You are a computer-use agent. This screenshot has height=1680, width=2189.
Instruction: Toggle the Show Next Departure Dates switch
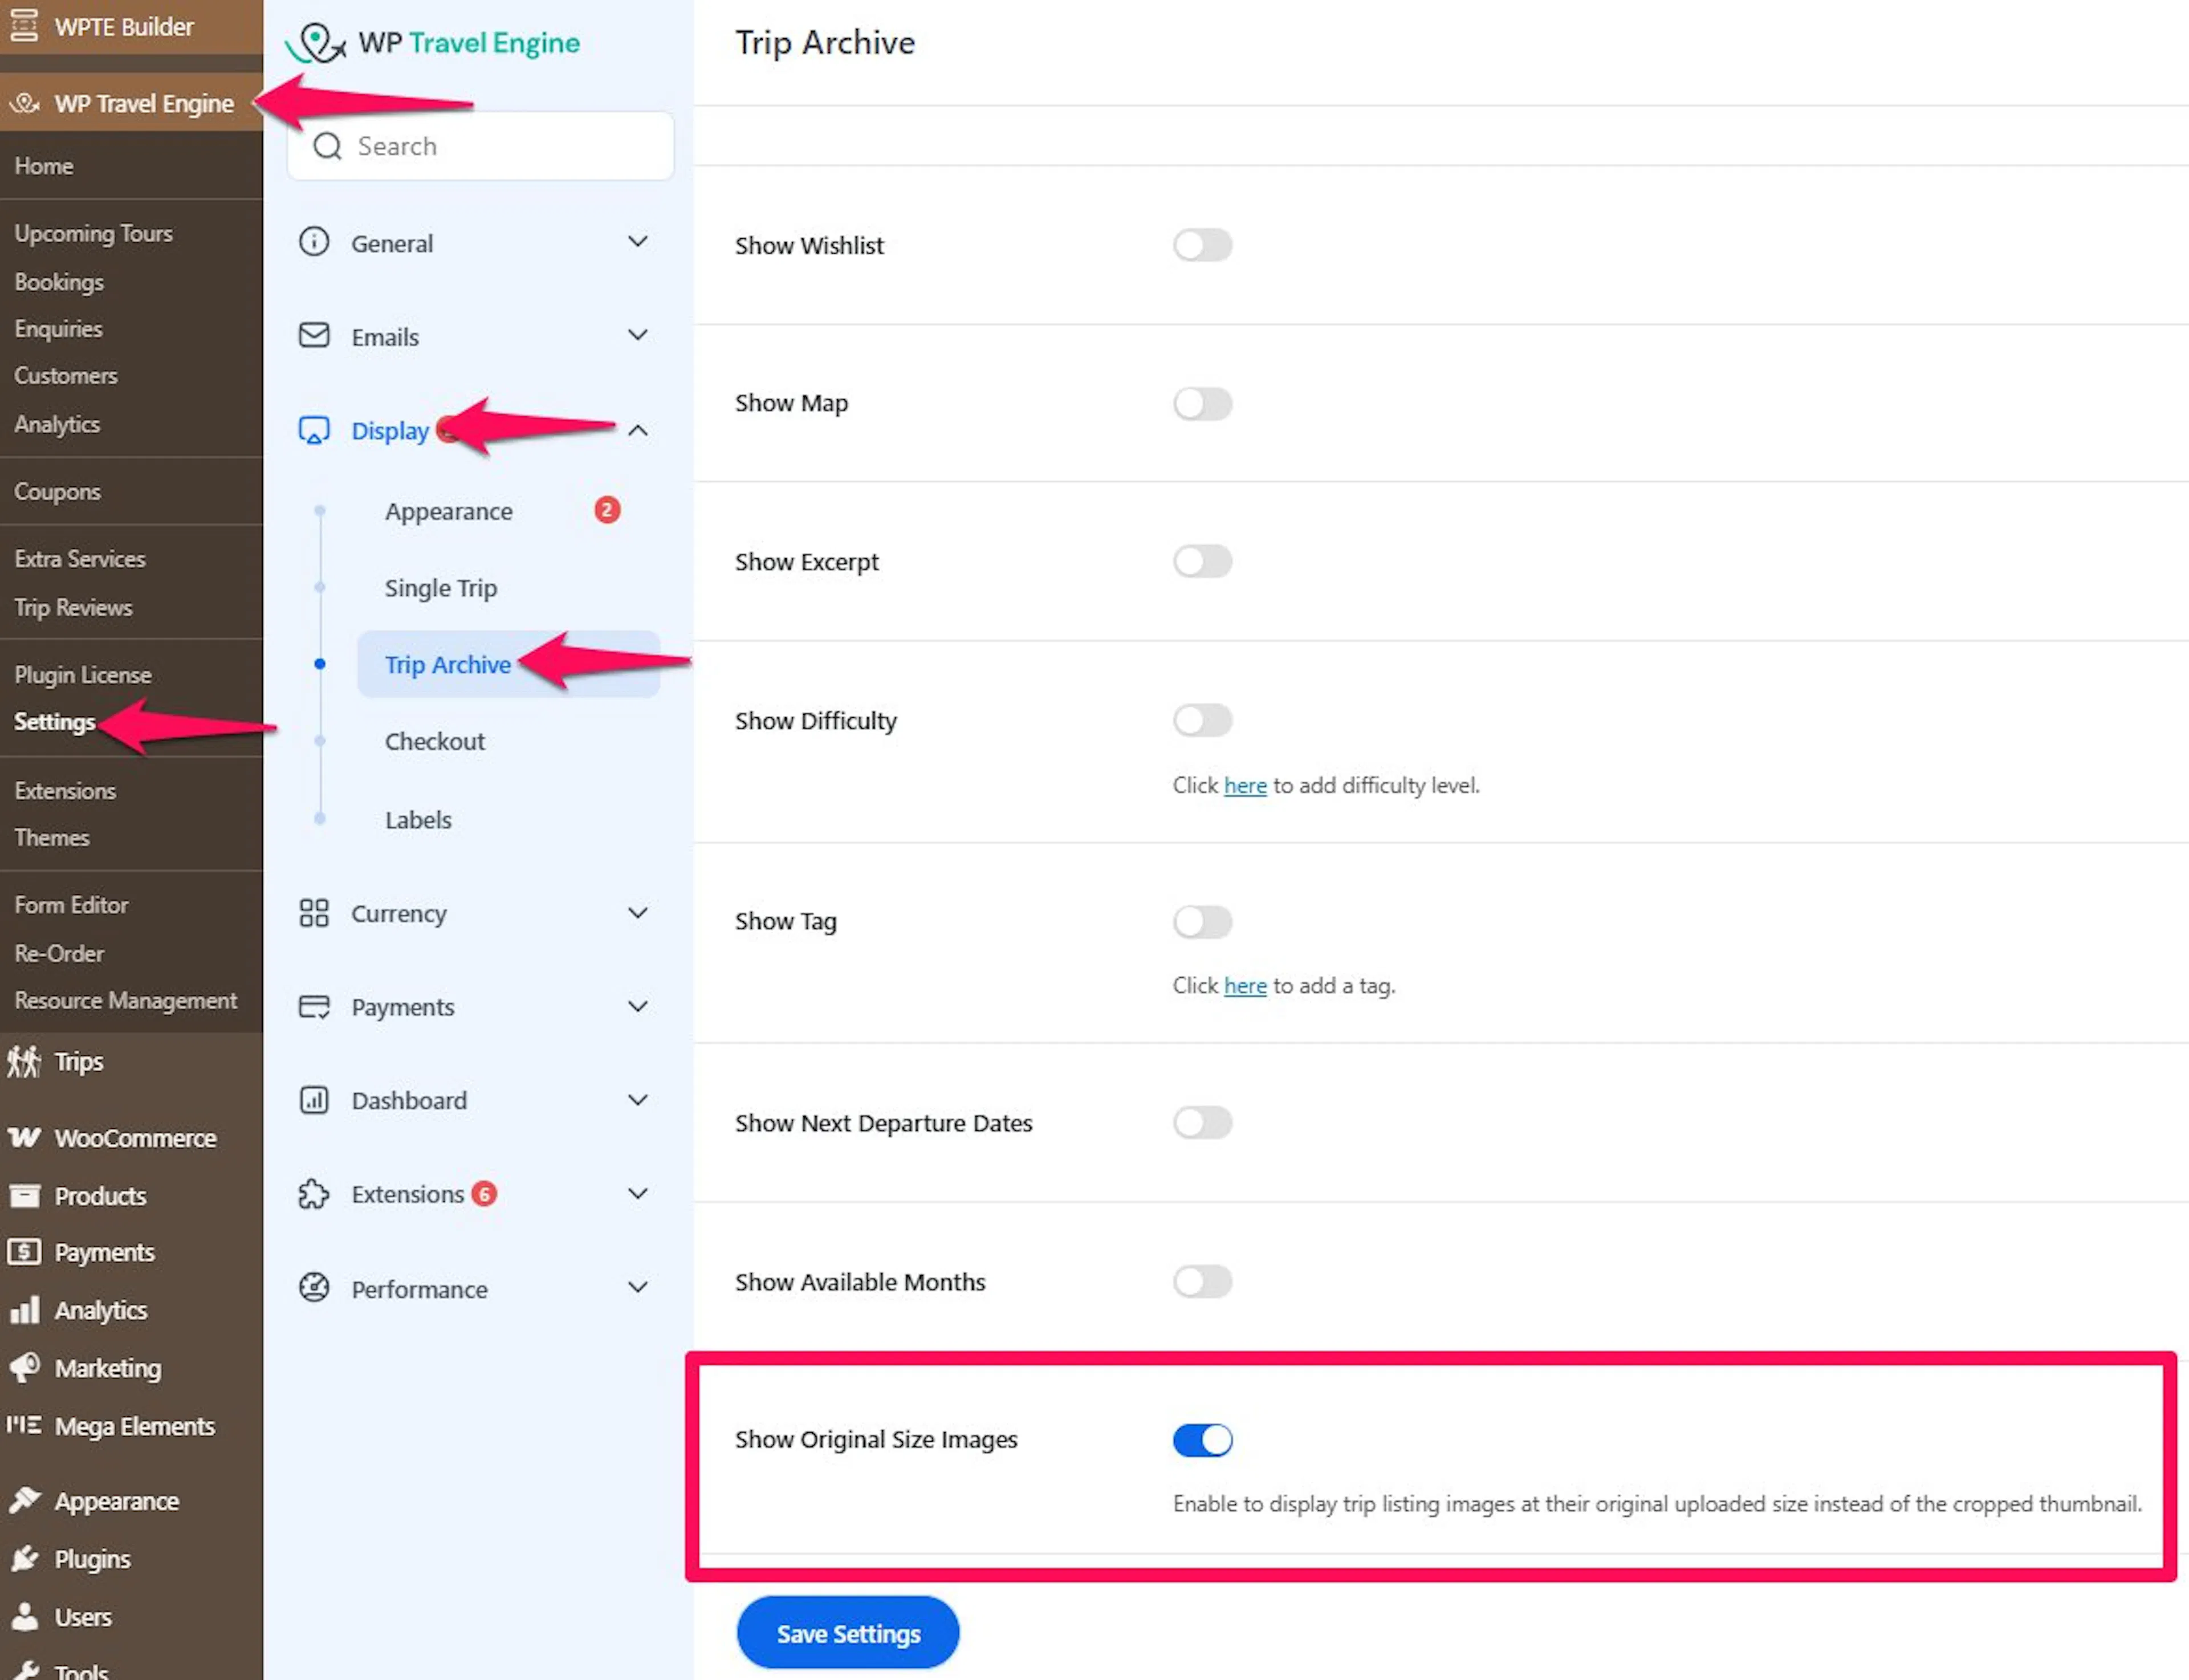click(1202, 1123)
